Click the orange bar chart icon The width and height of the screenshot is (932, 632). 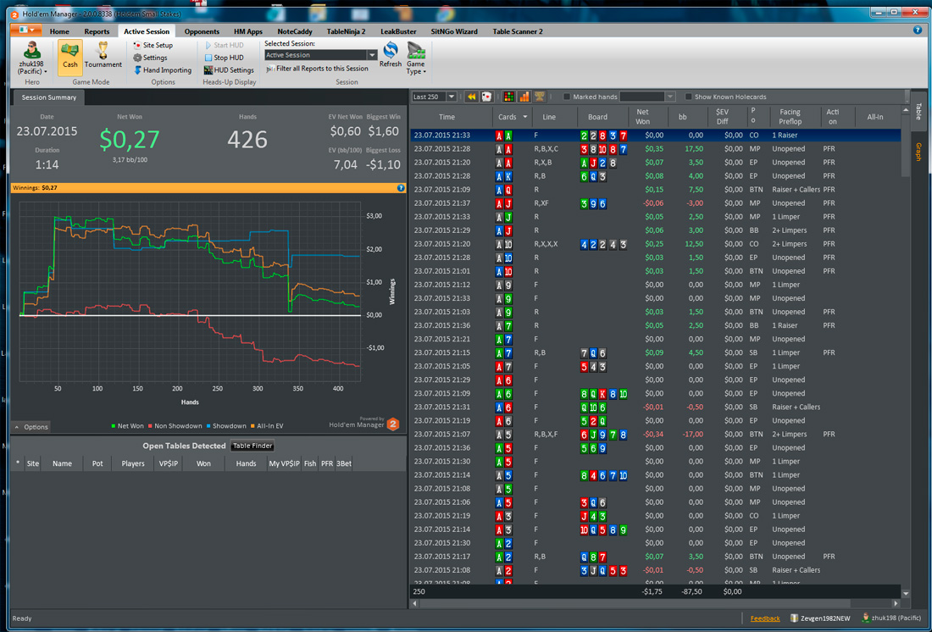(524, 97)
